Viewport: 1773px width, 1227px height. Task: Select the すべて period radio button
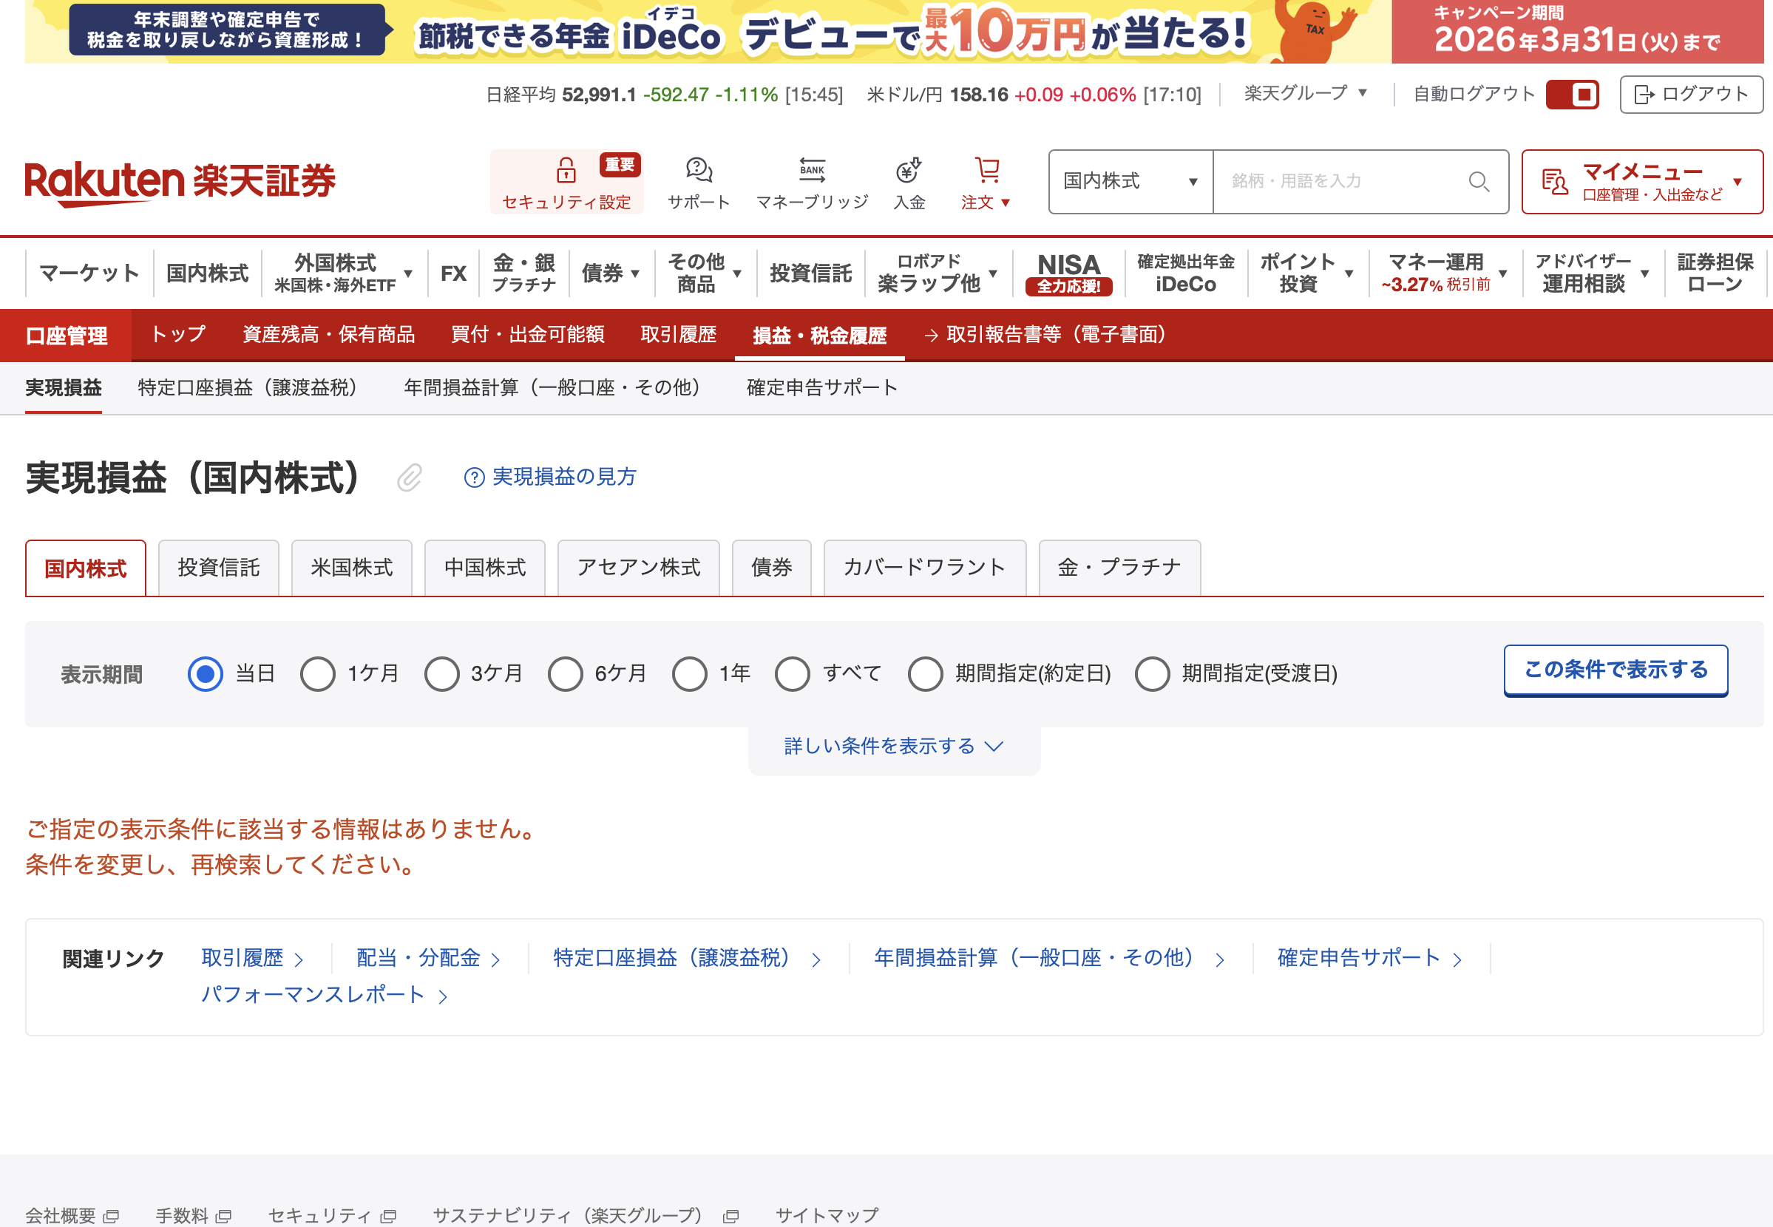click(792, 674)
